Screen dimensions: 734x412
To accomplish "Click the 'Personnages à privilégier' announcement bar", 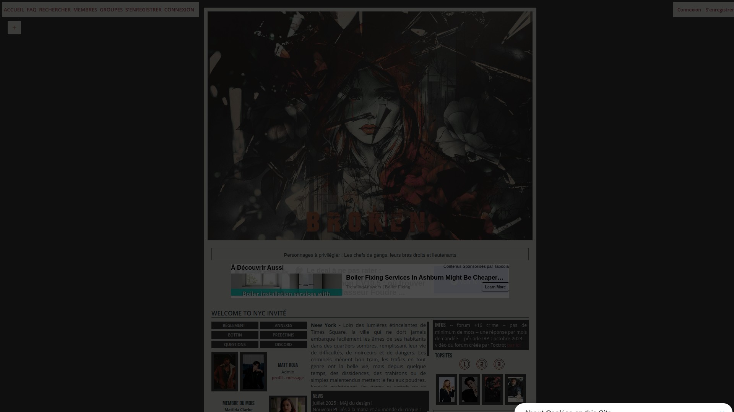I will 370,254.
